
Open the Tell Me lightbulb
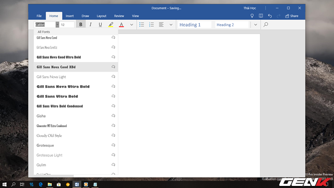[x=252, y=16]
